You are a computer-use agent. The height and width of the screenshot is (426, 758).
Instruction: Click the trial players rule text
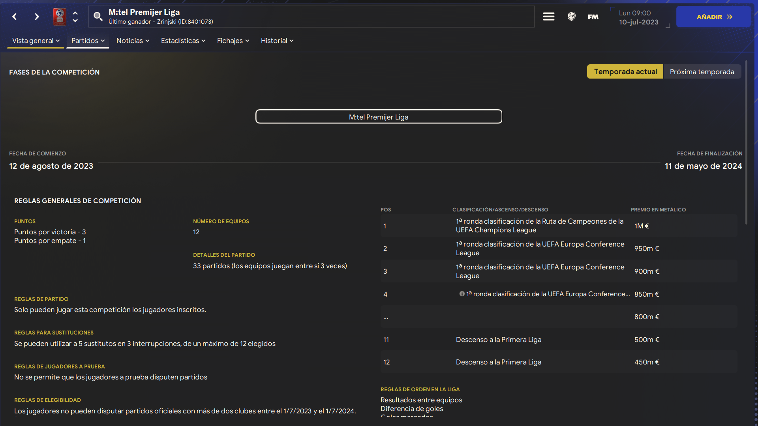[x=111, y=377]
